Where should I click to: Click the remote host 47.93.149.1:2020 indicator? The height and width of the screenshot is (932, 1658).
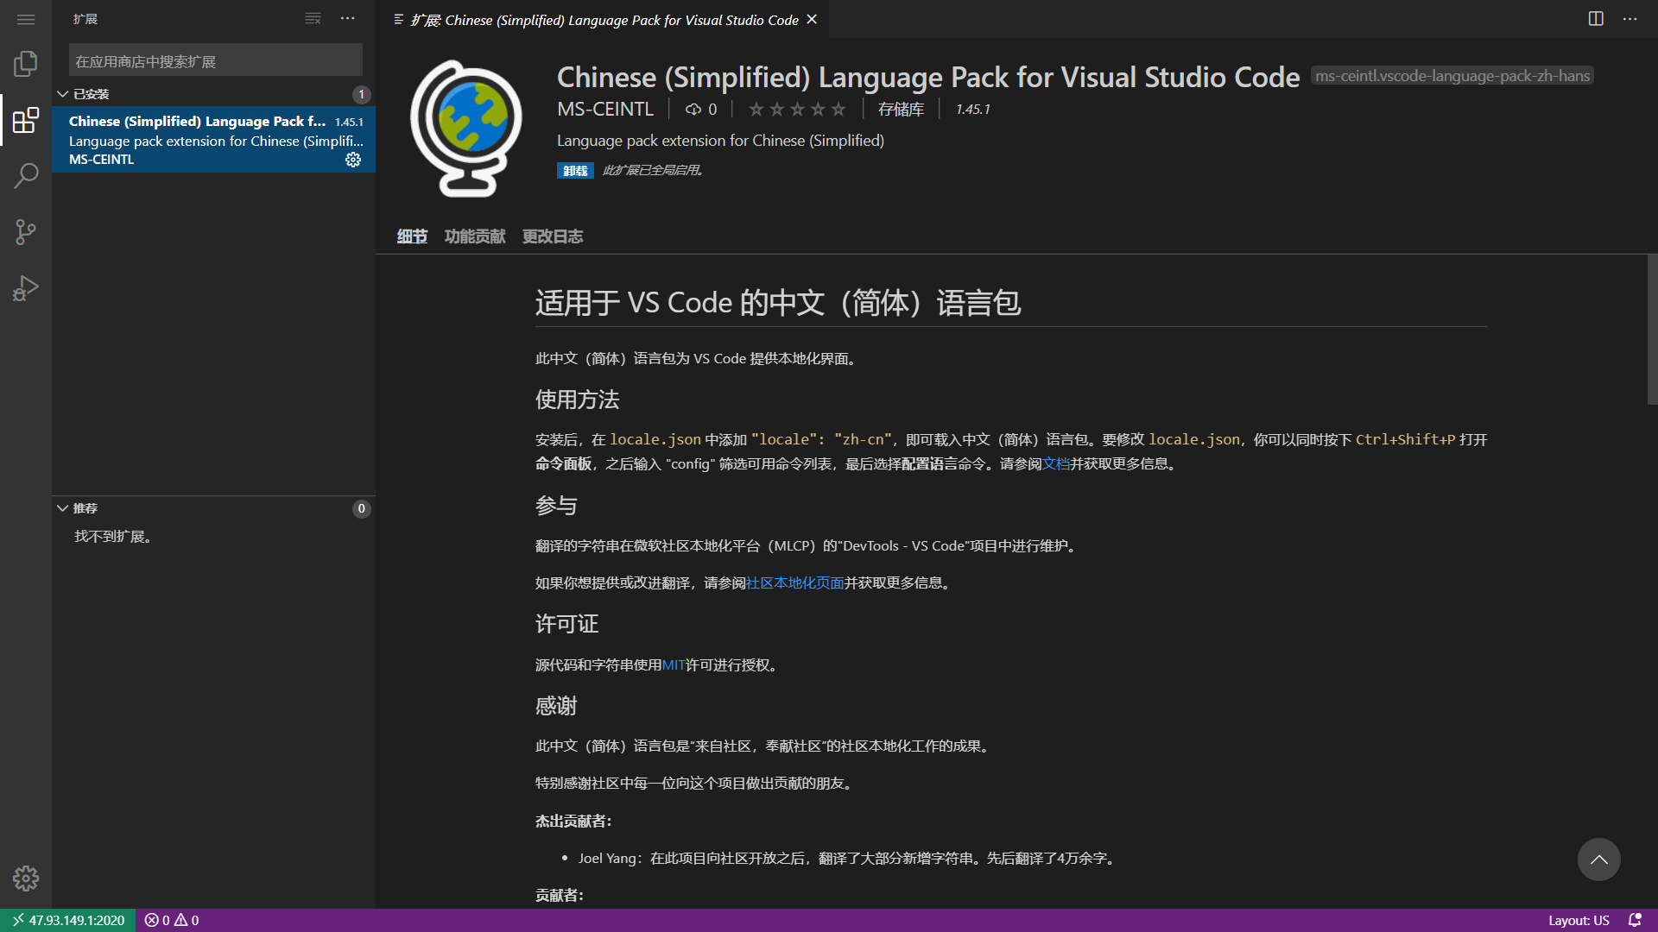68,920
